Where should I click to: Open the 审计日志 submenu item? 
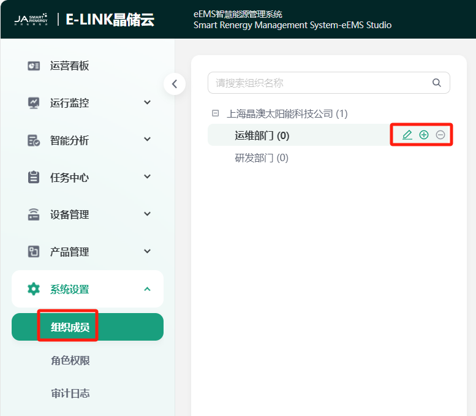tap(70, 393)
